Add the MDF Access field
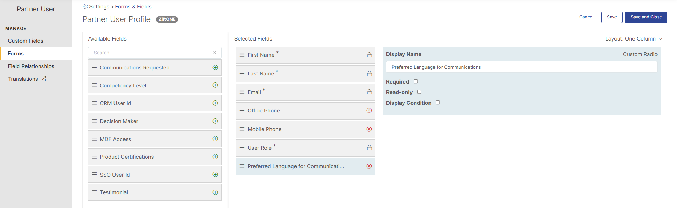Screen dimensions: 677x208 tap(215, 139)
